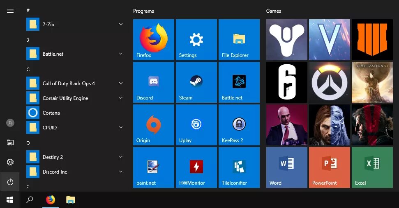
Task: Open the Settings tile
Action: (196, 40)
